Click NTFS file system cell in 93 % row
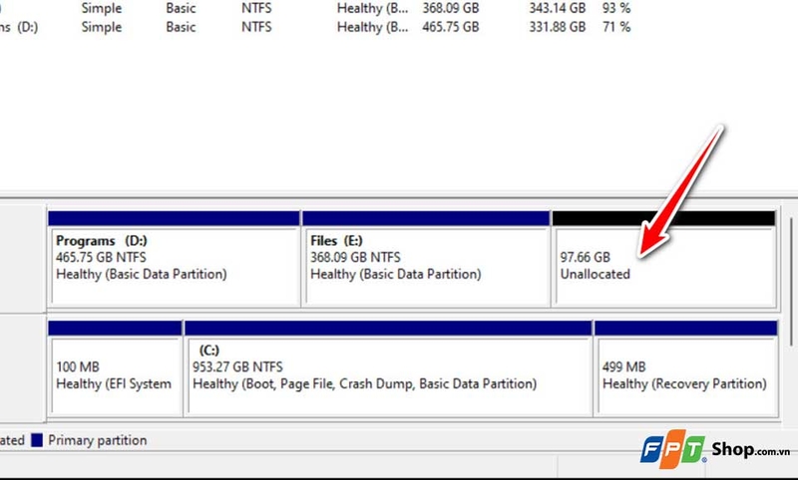 point(256,8)
